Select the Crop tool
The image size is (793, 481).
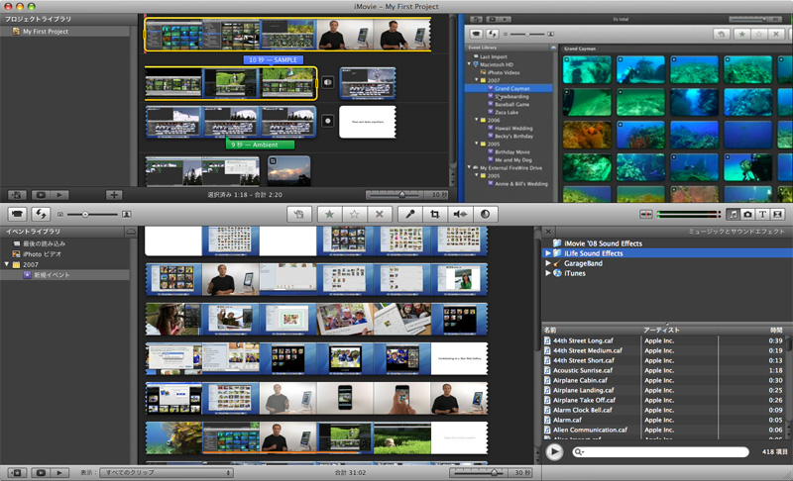pos(435,214)
